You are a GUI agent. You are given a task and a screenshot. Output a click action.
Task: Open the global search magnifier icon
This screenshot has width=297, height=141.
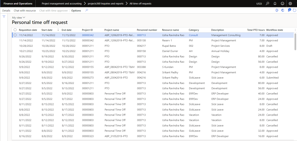tap(268, 4)
